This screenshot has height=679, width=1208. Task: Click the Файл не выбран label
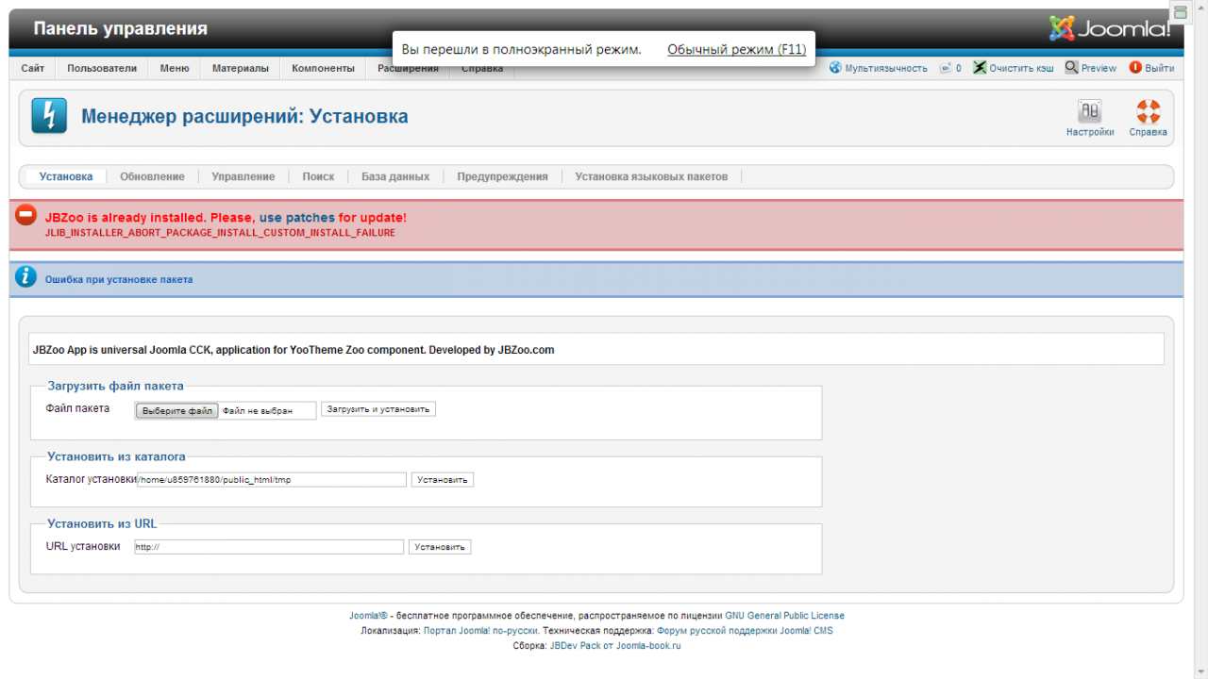(258, 411)
